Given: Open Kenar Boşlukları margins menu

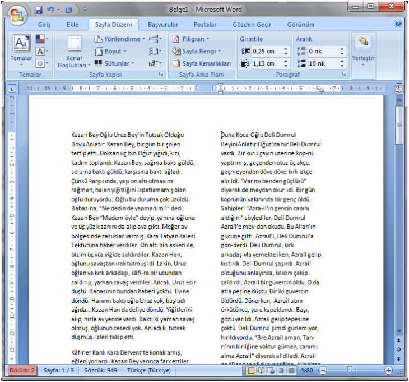Looking at the screenshot, I should tap(74, 52).
